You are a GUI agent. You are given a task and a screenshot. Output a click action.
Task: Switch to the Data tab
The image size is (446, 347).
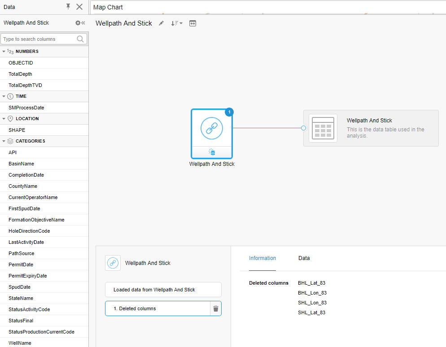pos(304,258)
